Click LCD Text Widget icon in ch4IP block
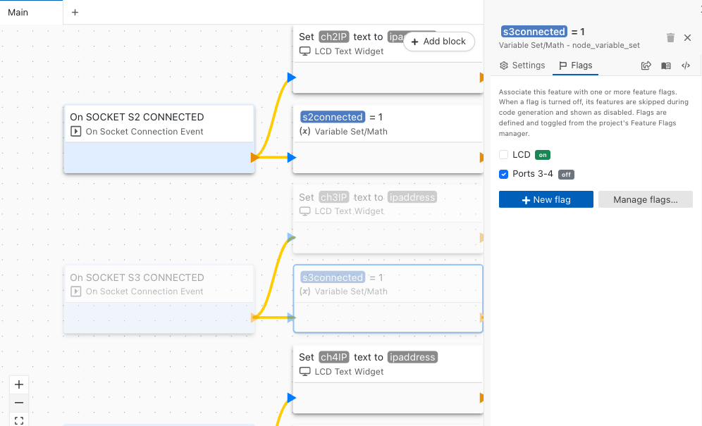Viewport: 702px width, 426px height. tap(305, 372)
